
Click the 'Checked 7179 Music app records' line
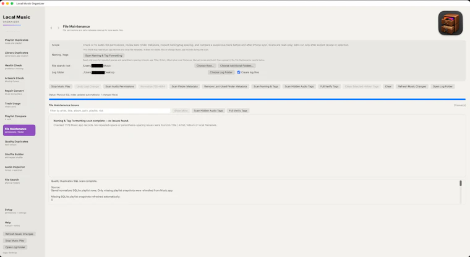point(135,125)
